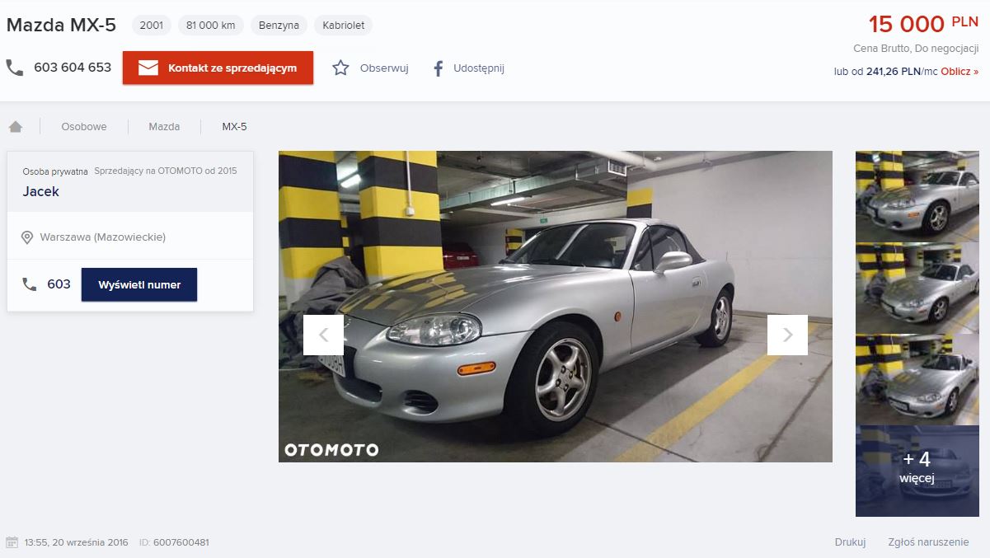Open the first thumbnail photo of the Mazda
The image size is (990, 558).
pyautogui.click(x=917, y=196)
